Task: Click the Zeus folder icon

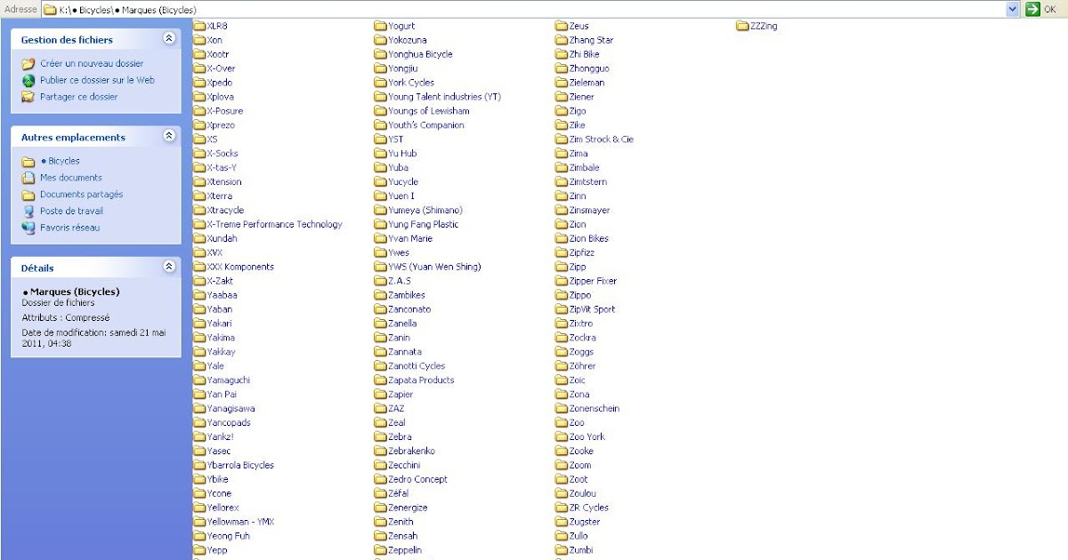Action: click(x=562, y=26)
